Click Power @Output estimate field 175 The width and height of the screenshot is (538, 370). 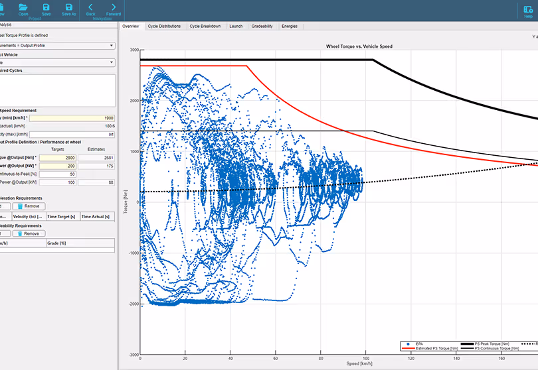point(96,166)
